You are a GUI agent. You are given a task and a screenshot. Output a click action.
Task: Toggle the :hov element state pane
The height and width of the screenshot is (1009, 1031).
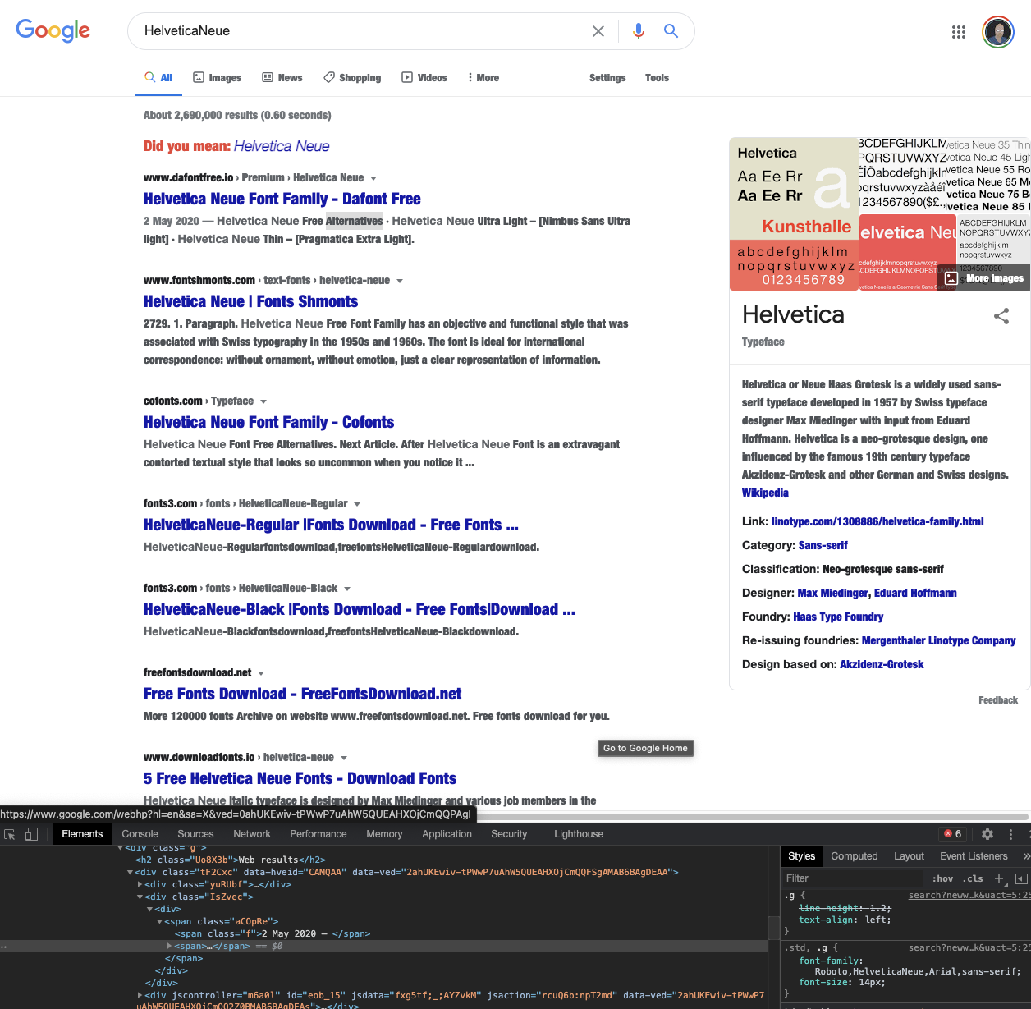942,878
